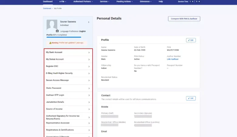Click the camera icon on profile photo

[x=57, y=31]
